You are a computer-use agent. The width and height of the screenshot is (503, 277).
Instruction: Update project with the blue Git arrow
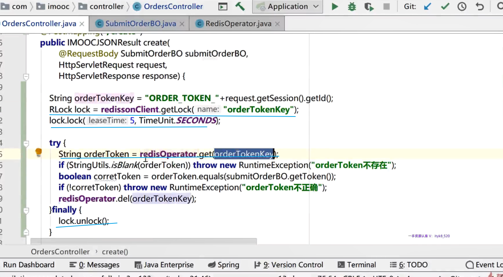[x=427, y=6]
